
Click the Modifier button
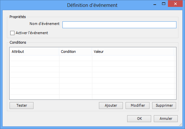coord(137,105)
